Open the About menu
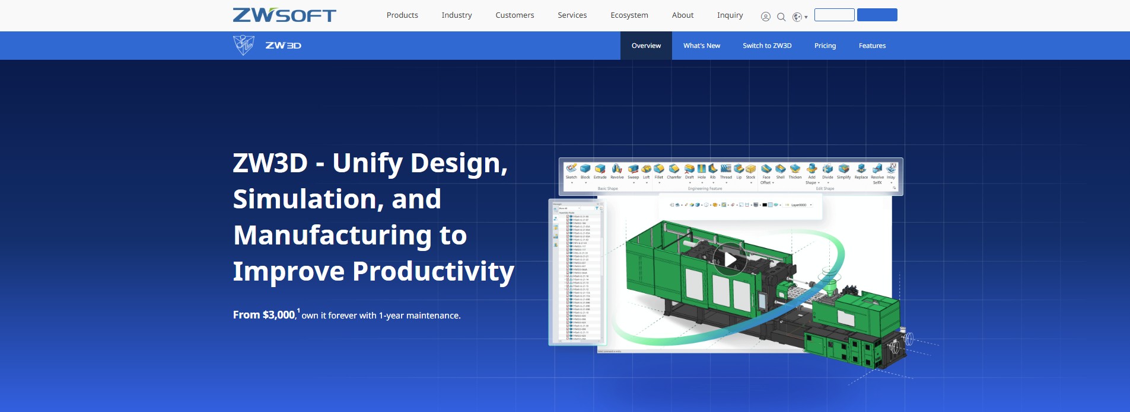1130x412 pixels. pyautogui.click(x=683, y=15)
